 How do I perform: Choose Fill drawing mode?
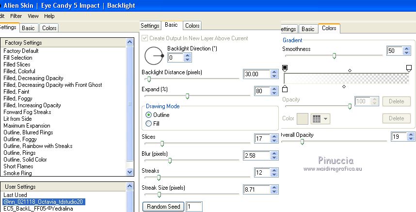click(148, 123)
